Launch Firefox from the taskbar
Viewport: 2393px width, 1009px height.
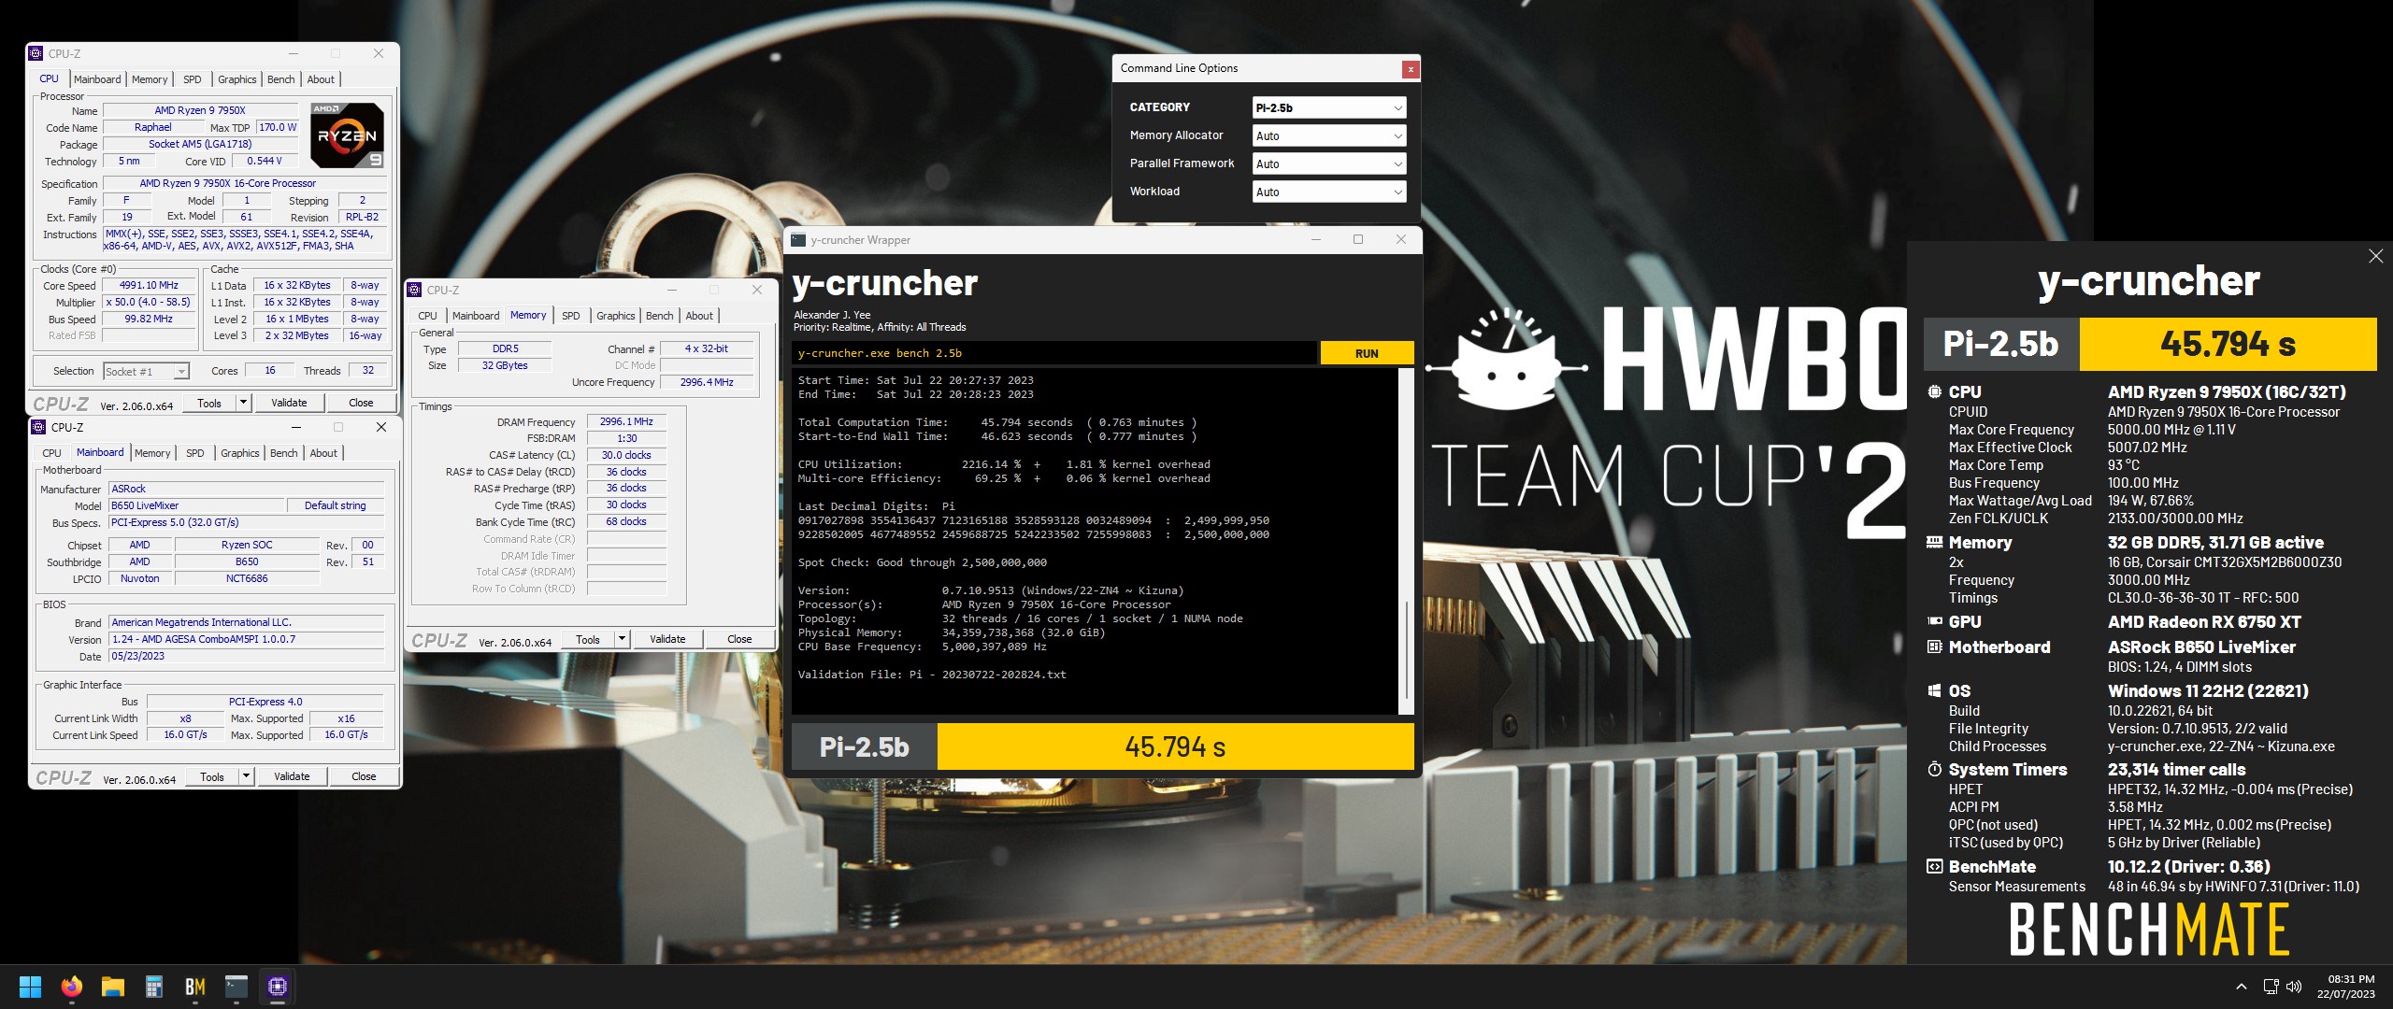pos(72,987)
